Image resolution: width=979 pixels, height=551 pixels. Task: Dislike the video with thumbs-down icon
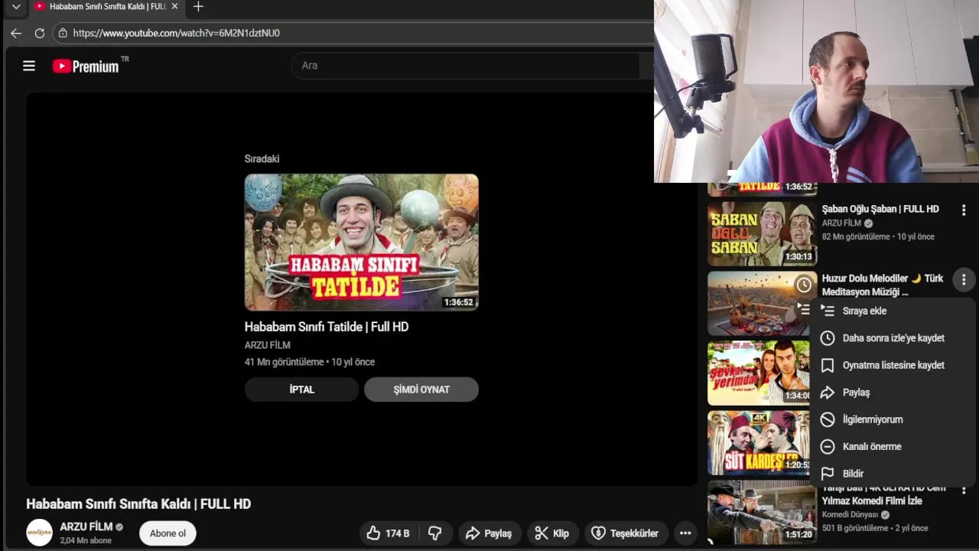[x=435, y=533]
